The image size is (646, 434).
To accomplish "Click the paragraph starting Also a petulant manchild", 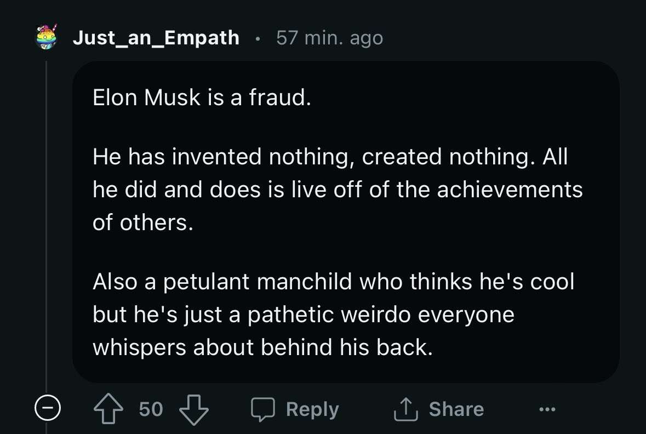I will pyautogui.click(x=333, y=314).
